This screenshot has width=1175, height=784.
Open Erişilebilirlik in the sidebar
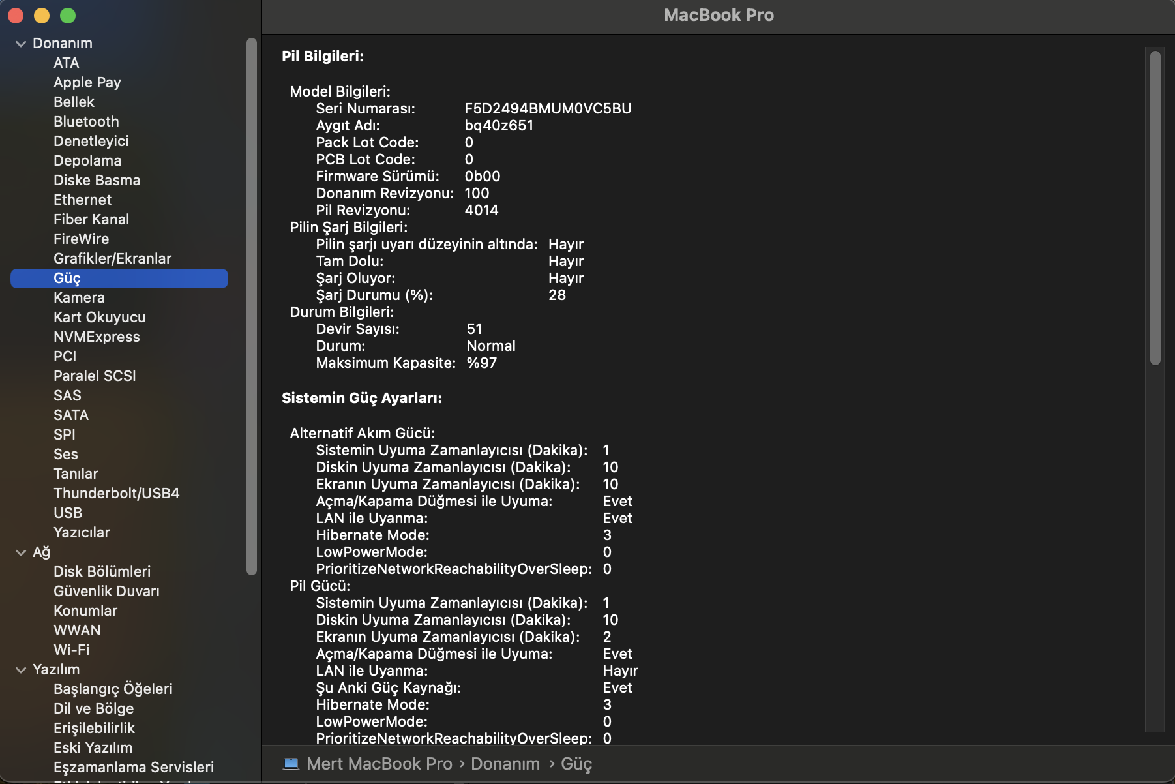[x=94, y=728]
